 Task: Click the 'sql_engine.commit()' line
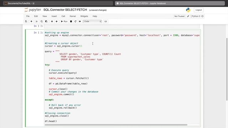61,94
